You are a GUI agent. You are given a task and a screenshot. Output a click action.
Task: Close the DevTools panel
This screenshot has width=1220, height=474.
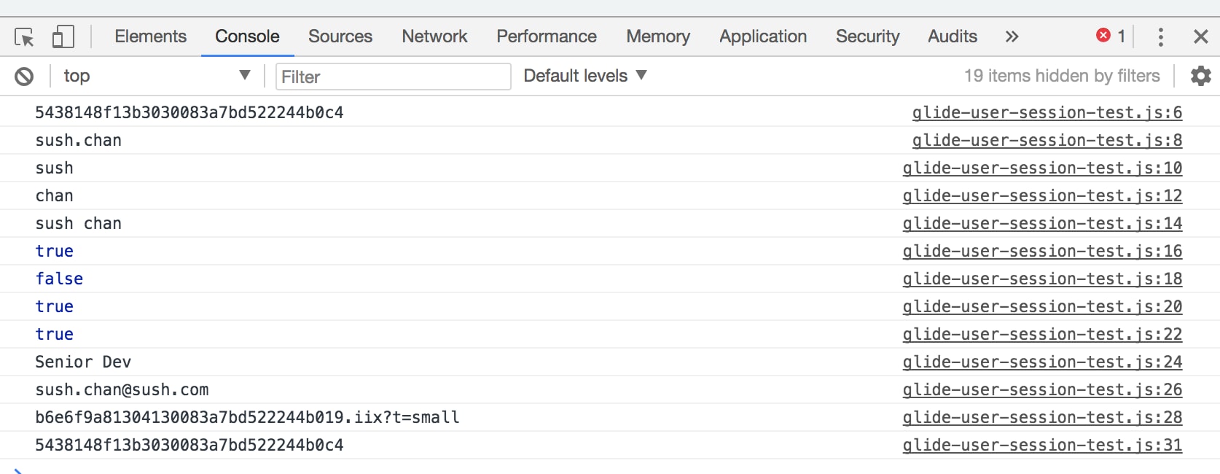(x=1201, y=36)
